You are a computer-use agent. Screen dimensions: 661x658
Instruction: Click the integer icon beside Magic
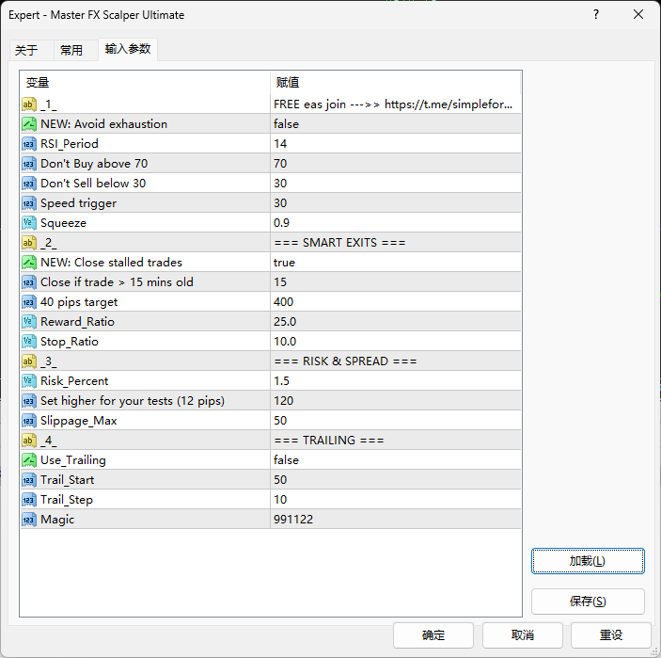[29, 520]
